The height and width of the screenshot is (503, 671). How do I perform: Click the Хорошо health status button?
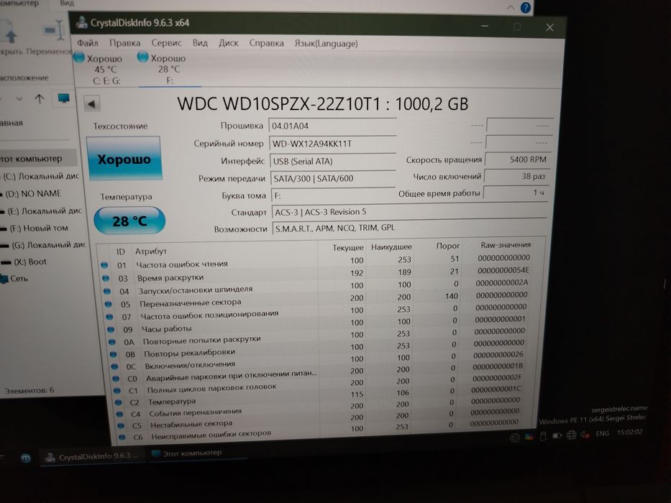point(124,159)
